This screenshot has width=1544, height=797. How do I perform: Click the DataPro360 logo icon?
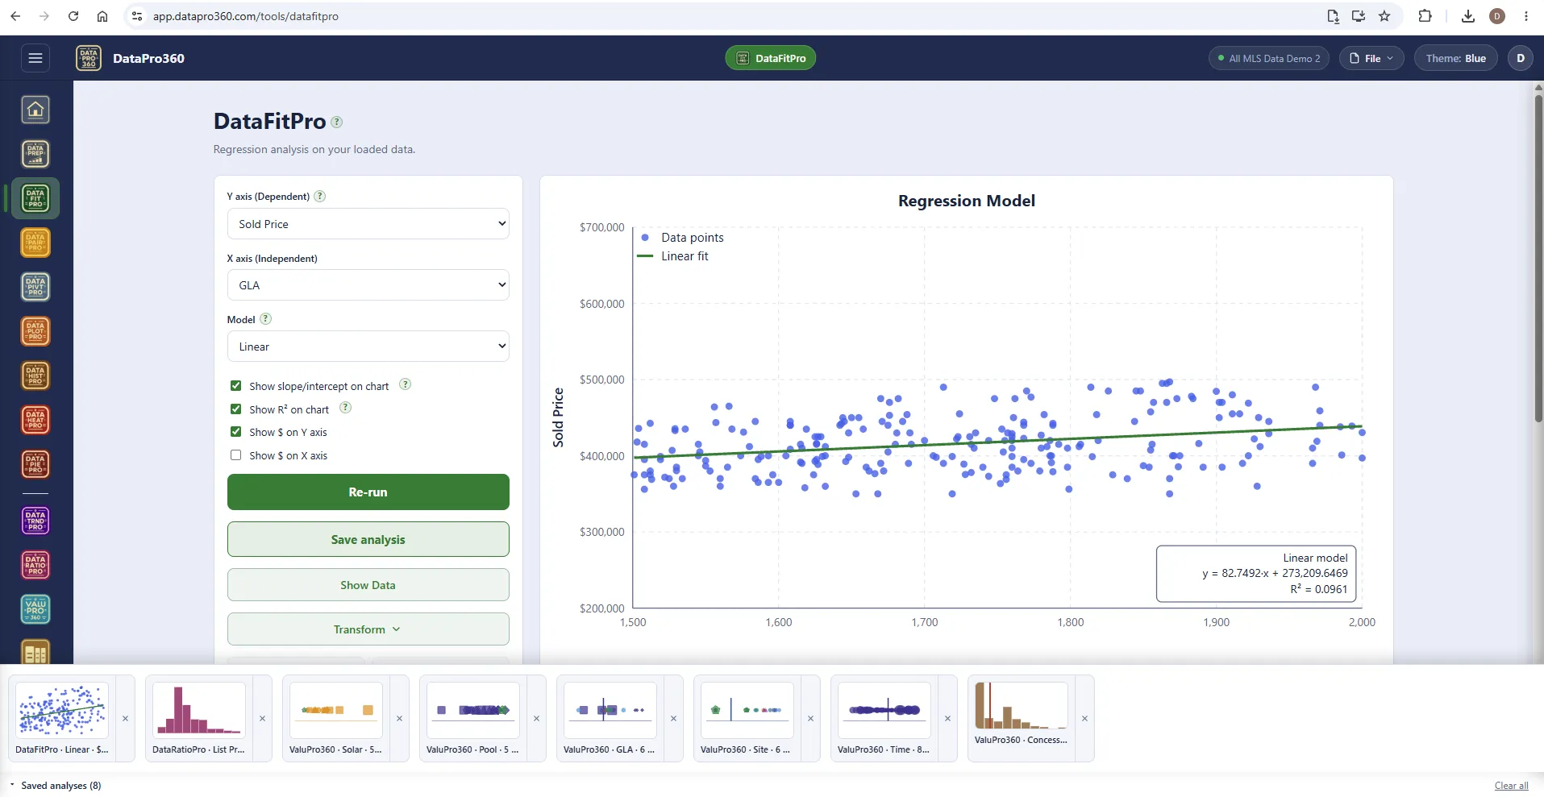(x=89, y=58)
